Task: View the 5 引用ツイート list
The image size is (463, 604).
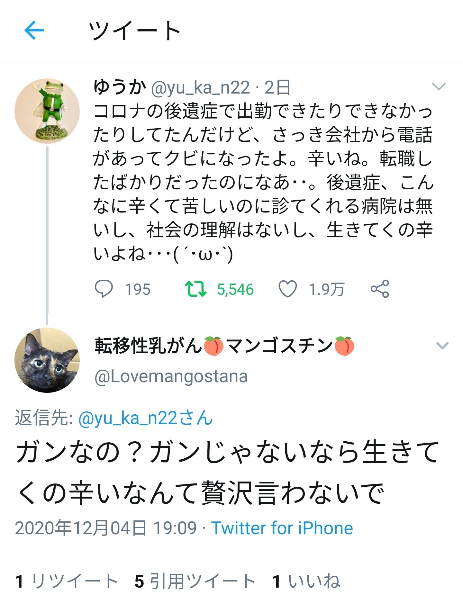Action: pos(195,581)
